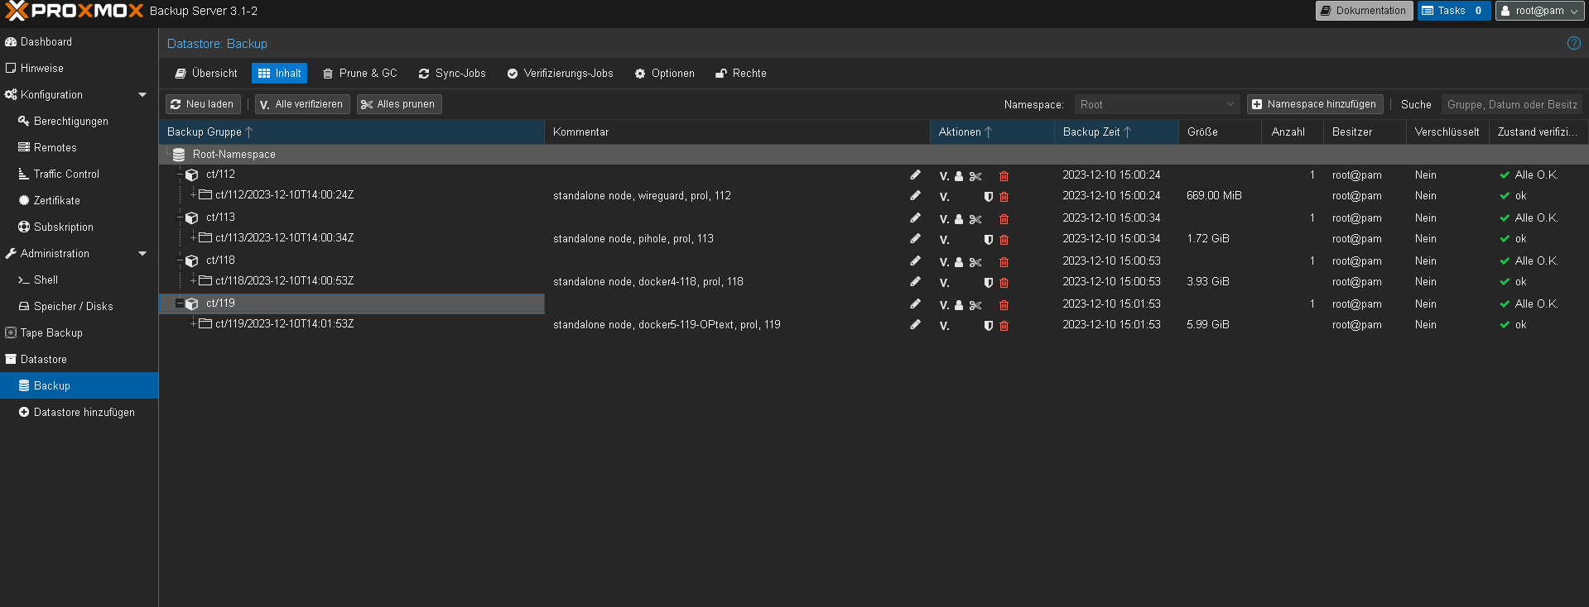Screen dimensions: 1589x607
Task: Open Rechte tab
Action: point(741,74)
